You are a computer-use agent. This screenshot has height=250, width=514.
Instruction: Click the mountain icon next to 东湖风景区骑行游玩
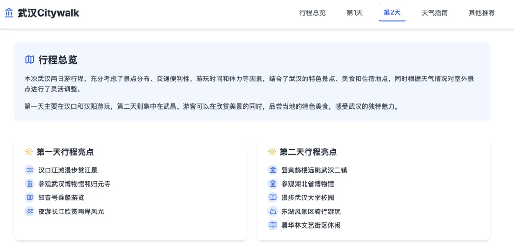273,211
